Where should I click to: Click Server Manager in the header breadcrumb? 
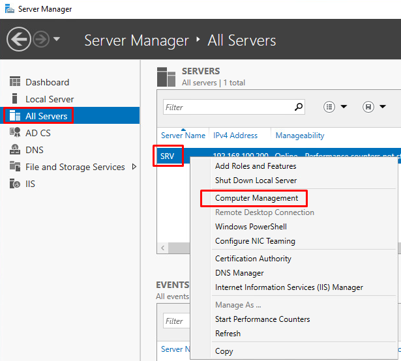136,41
